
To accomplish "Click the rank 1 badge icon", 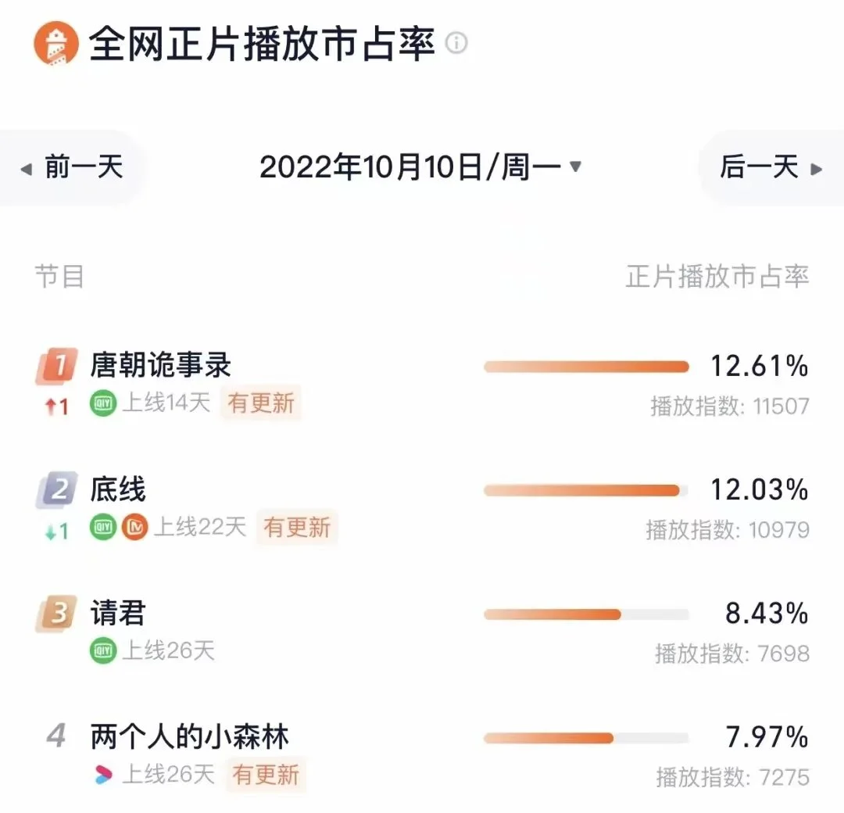I will pyautogui.click(x=56, y=366).
